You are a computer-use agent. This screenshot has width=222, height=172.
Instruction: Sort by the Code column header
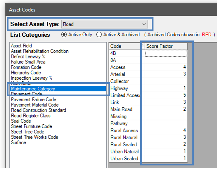(125, 46)
